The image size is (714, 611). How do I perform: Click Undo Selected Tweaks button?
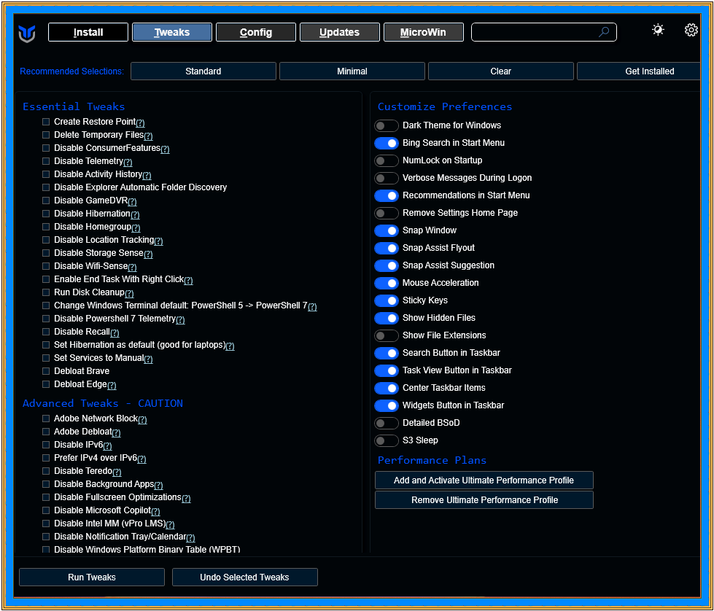pos(245,577)
